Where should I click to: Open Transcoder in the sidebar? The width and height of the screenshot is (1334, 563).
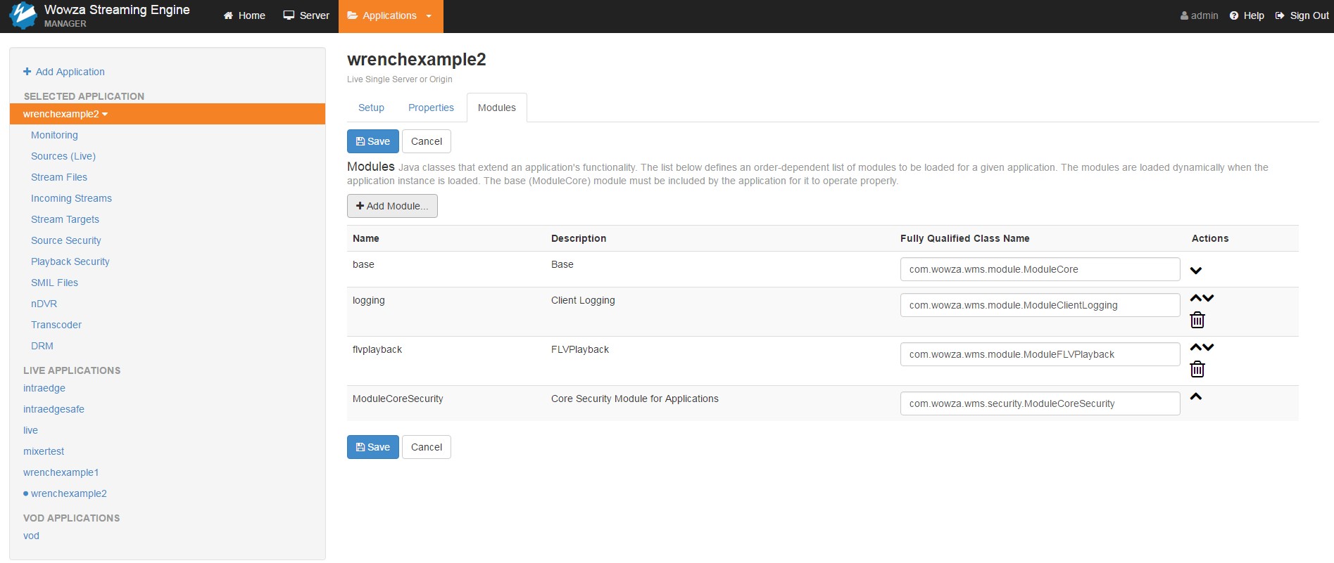pyautogui.click(x=56, y=325)
